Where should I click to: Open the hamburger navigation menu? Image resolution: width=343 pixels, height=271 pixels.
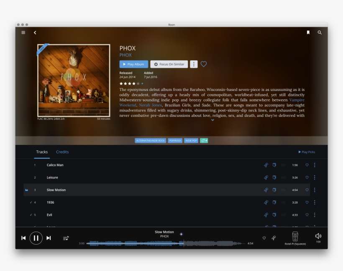23,32
